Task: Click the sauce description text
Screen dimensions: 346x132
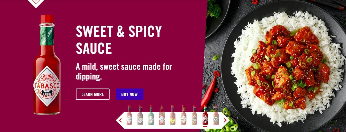Action: click(124, 72)
